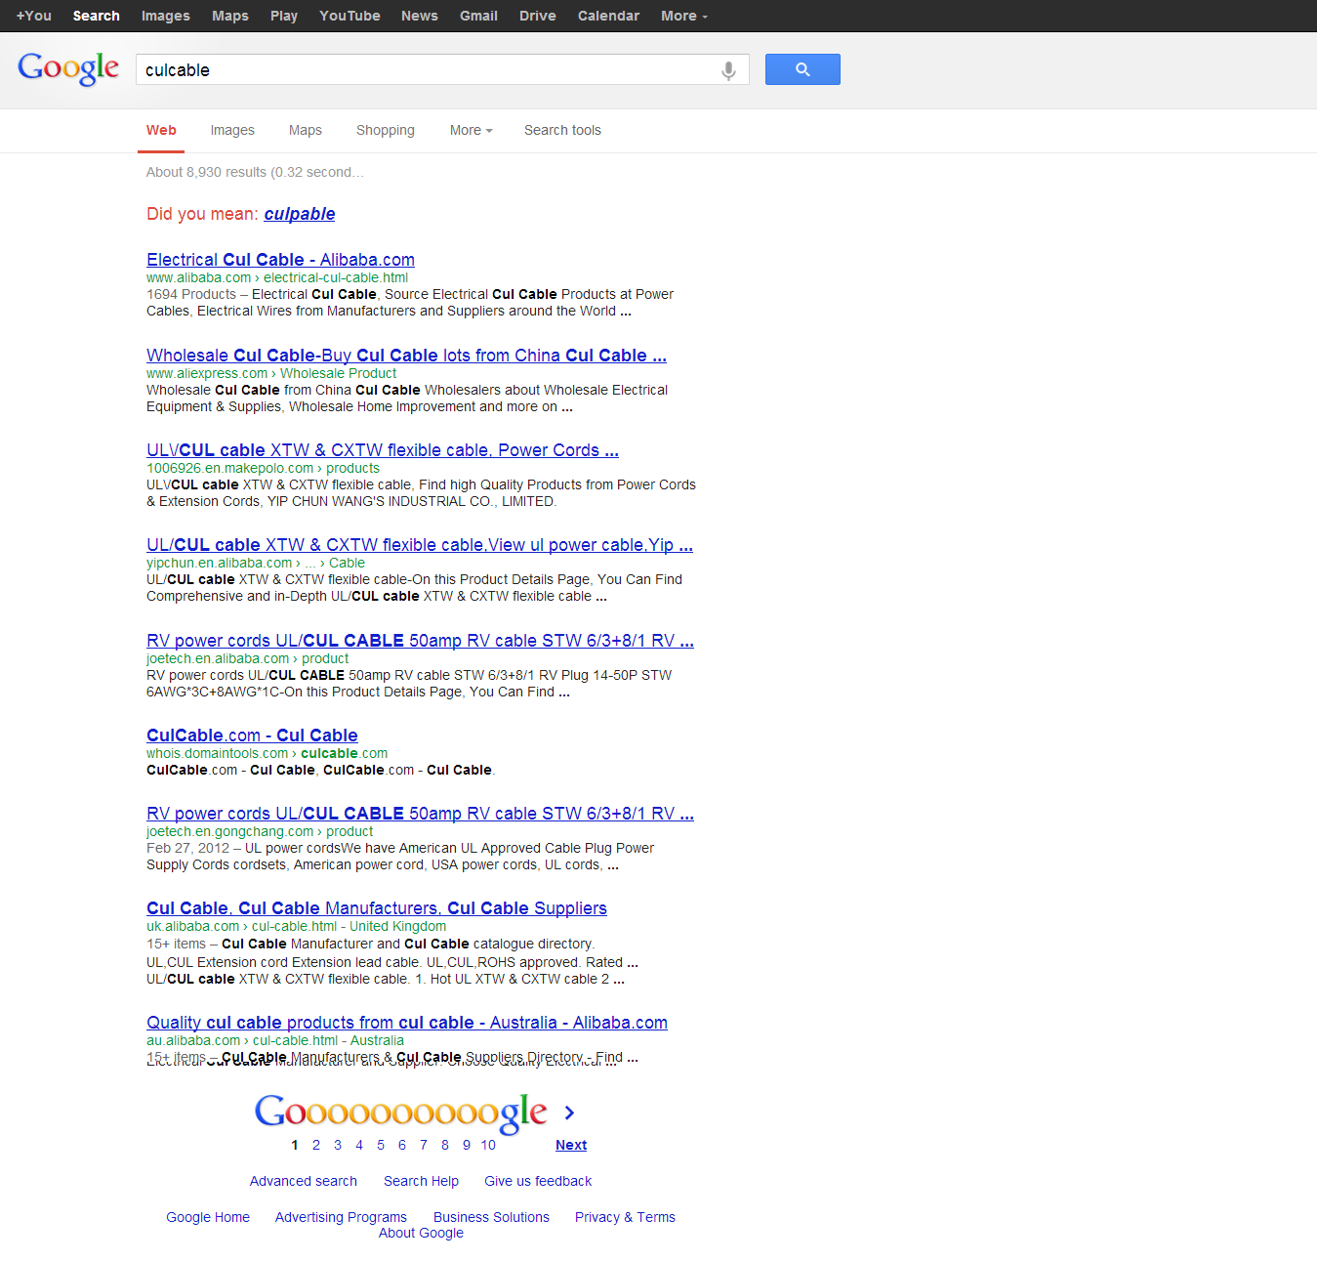Open +You in the top bar

(34, 16)
